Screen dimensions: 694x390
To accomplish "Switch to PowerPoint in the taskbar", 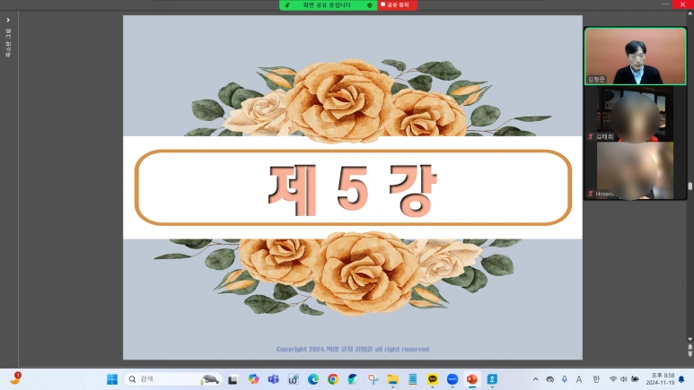I will coord(472,379).
